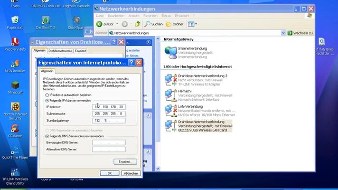Click scrollbar up arrow in side pane
The width and height of the screenshot is (338, 190).
click(158, 39)
